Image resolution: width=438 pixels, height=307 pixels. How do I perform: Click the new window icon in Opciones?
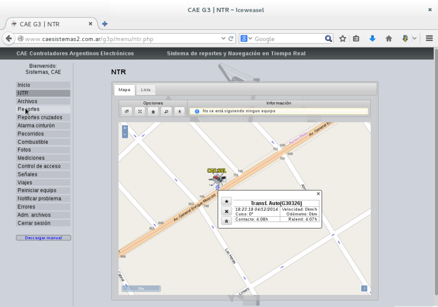(127, 111)
